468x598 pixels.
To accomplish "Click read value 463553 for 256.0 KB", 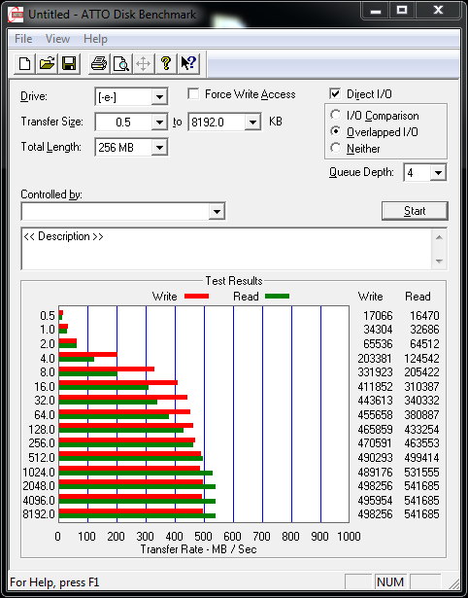I will click(x=422, y=443).
